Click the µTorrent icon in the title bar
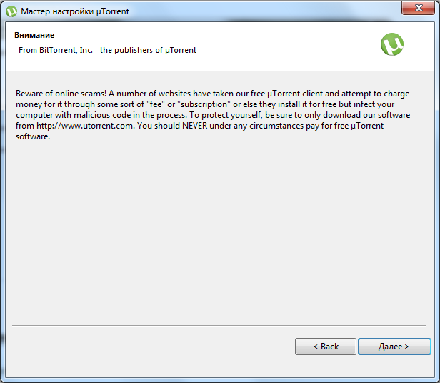The height and width of the screenshot is (383, 440). pyautogui.click(x=11, y=11)
